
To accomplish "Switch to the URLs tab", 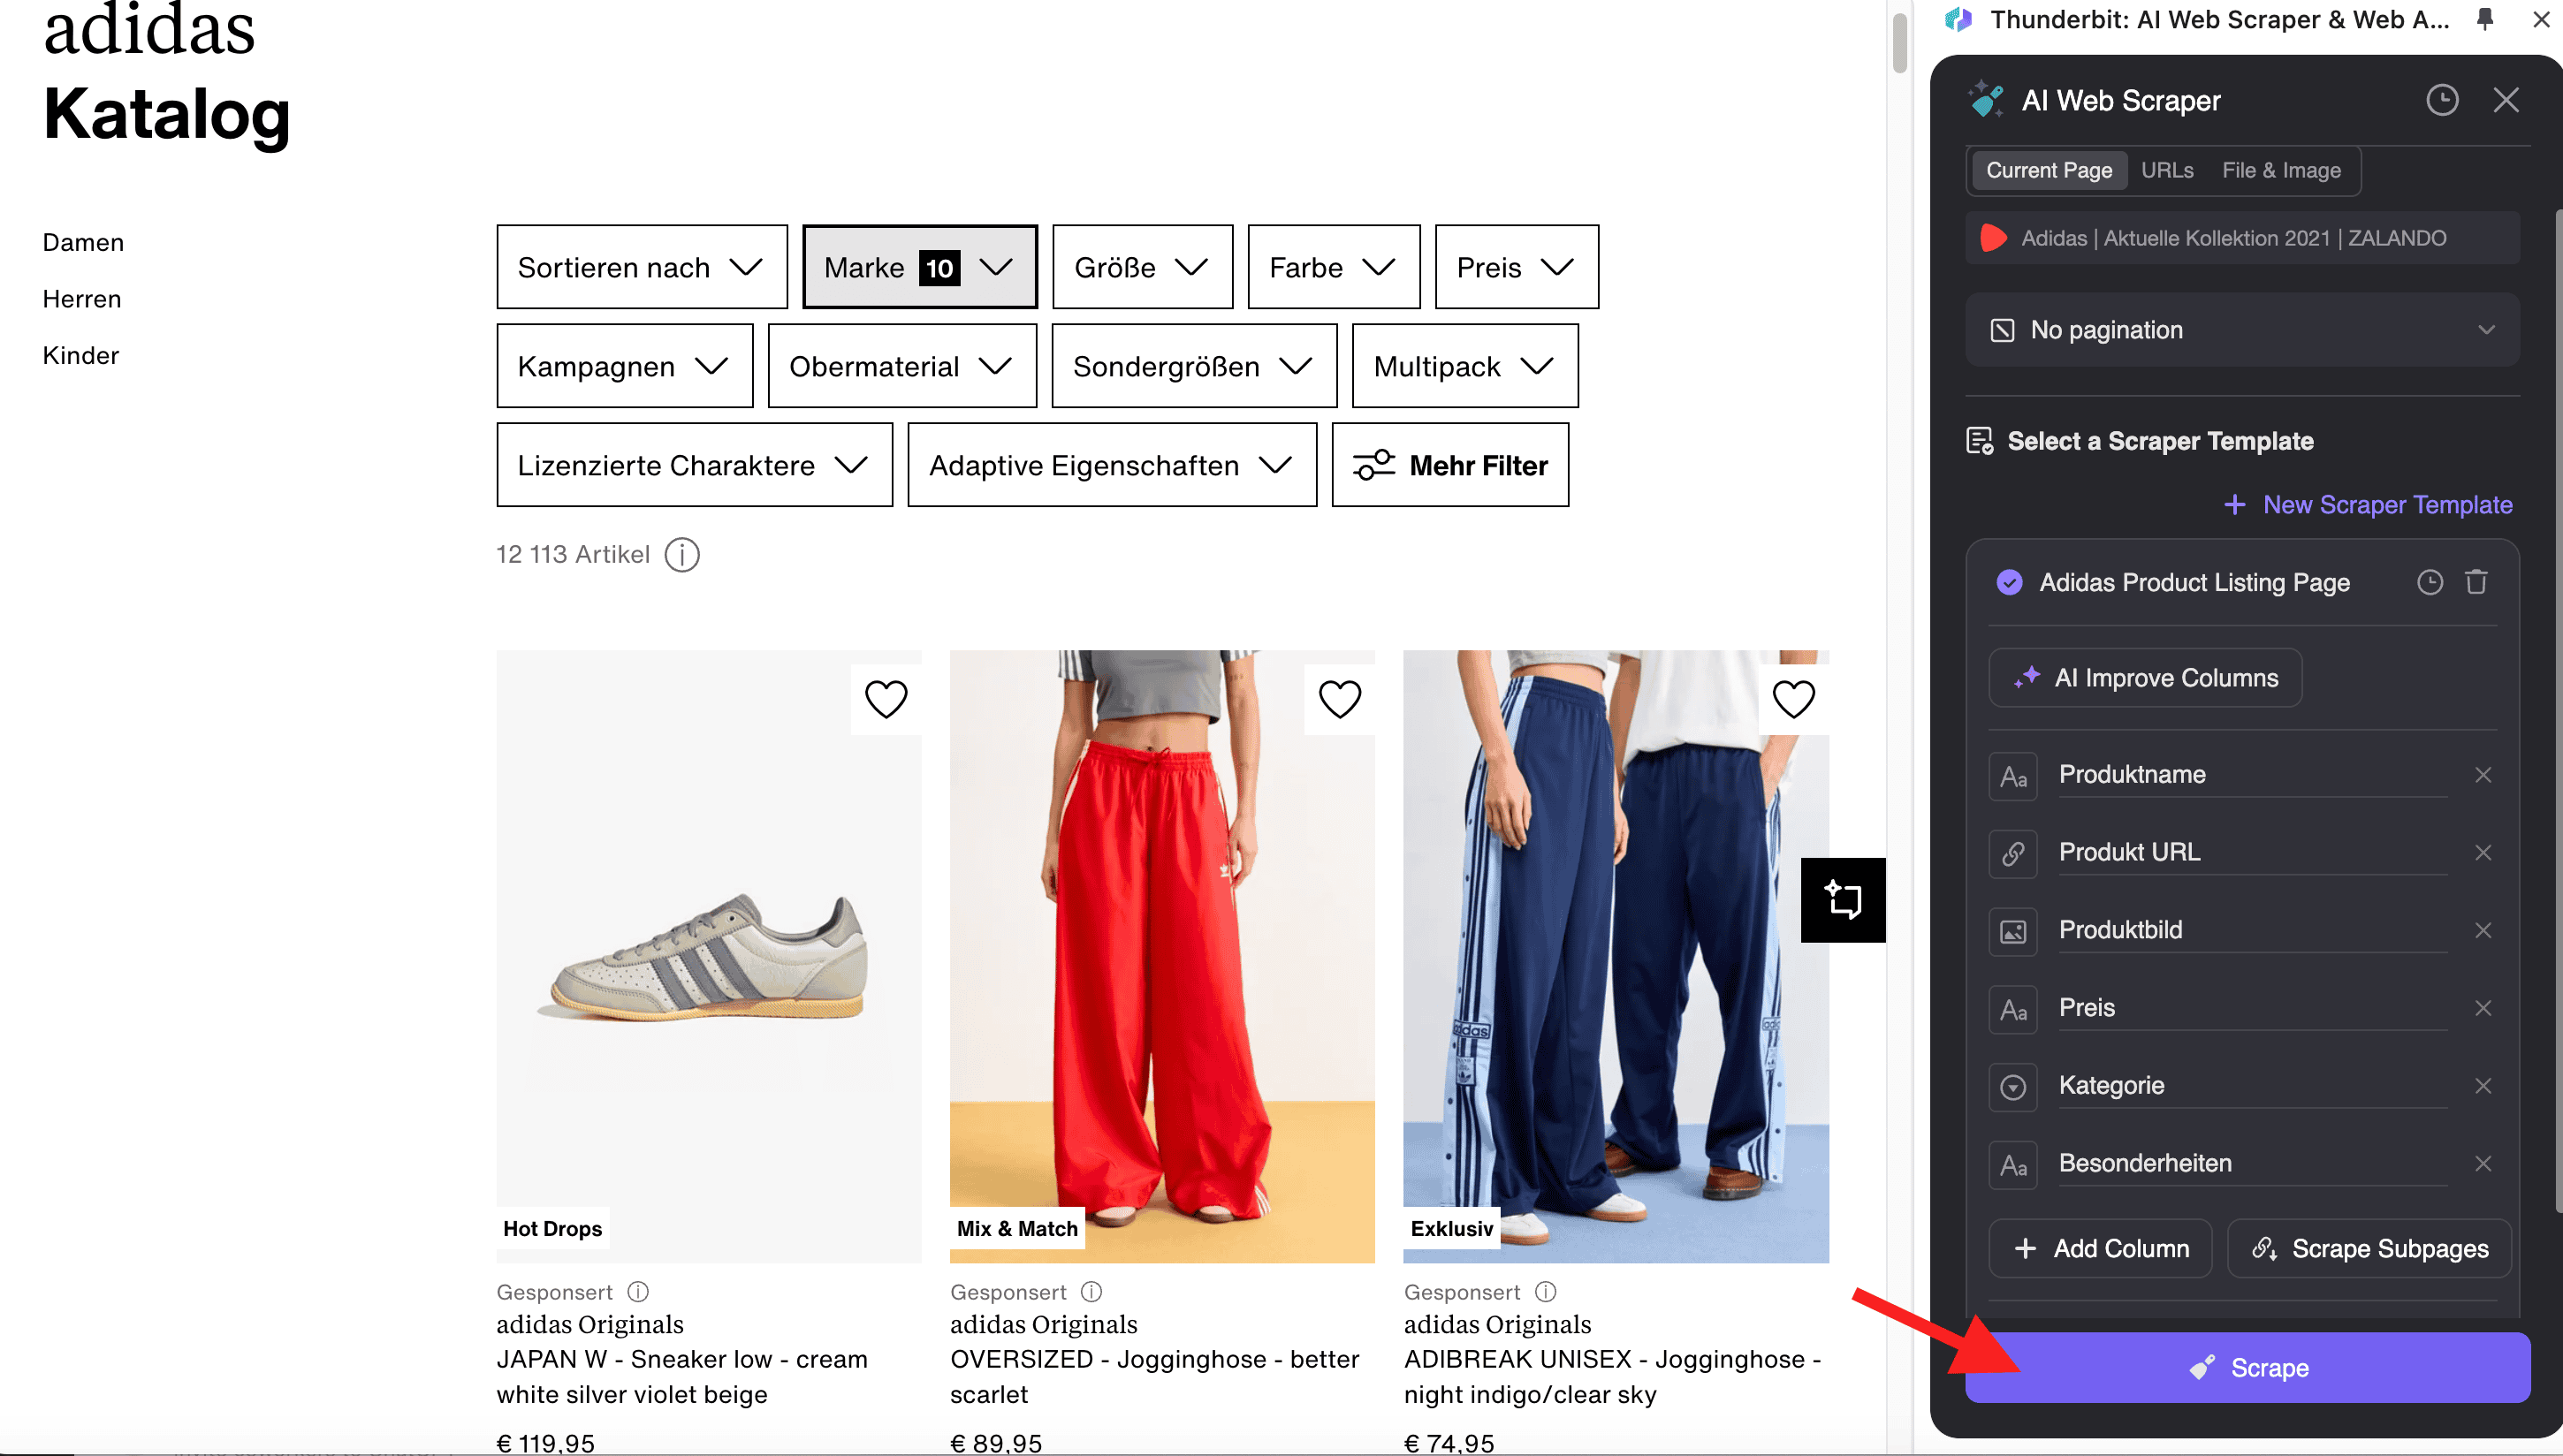I will tap(2169, 169).
